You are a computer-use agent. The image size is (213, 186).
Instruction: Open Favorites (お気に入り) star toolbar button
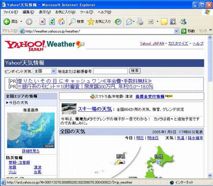[99, 21]
